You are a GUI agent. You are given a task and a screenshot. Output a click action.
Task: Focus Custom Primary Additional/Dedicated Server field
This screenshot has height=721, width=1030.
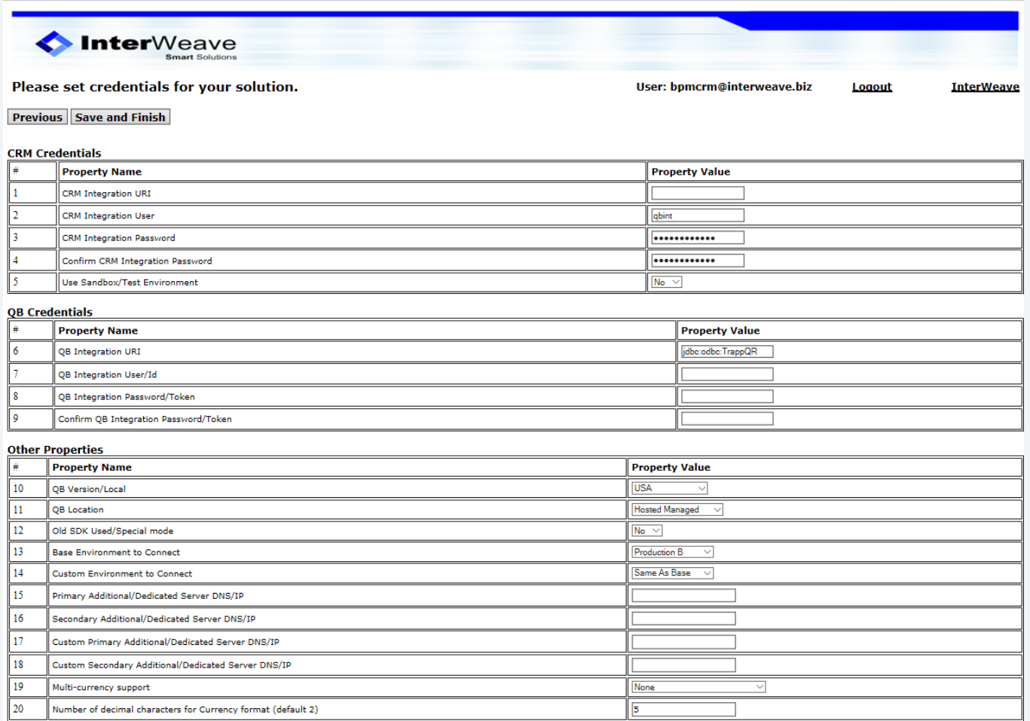pos(683,642)
